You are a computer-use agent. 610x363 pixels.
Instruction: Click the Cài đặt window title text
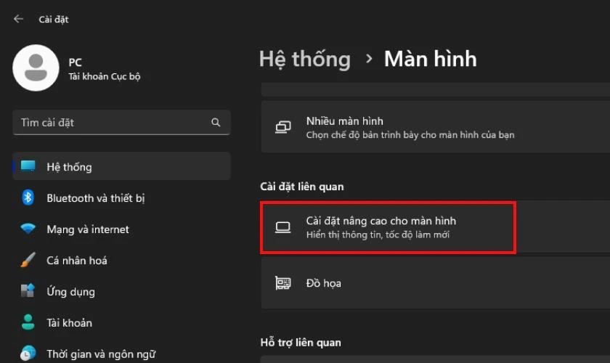(x=54, y=20)
